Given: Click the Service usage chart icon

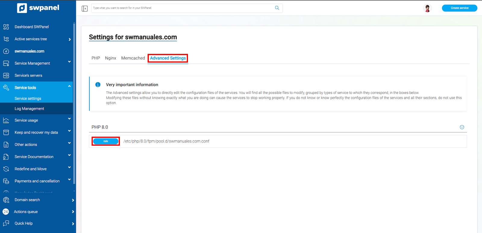Looking at the screenshot, I should tap(6, 120).
